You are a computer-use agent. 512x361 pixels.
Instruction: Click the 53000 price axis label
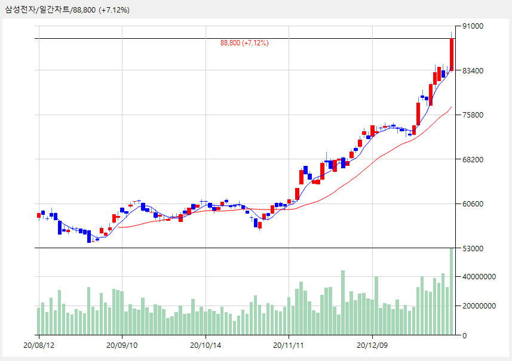coord(473,248)
